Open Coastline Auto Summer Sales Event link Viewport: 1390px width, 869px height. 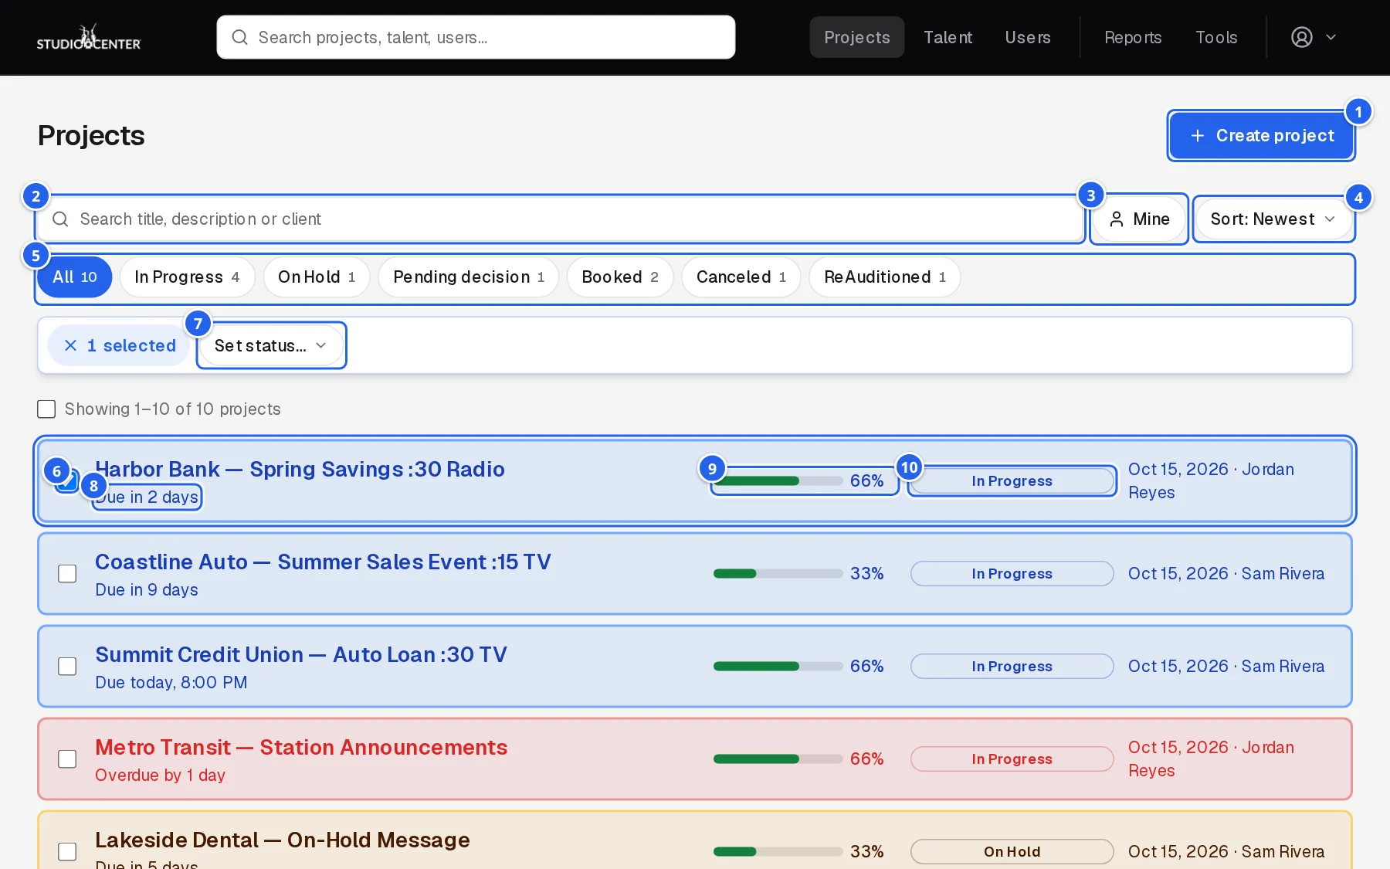click(x=323, y=562)
